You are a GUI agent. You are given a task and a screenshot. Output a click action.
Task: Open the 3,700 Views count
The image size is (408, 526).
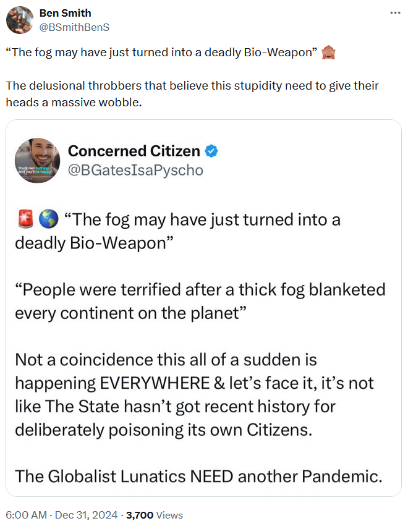point(155,515)
